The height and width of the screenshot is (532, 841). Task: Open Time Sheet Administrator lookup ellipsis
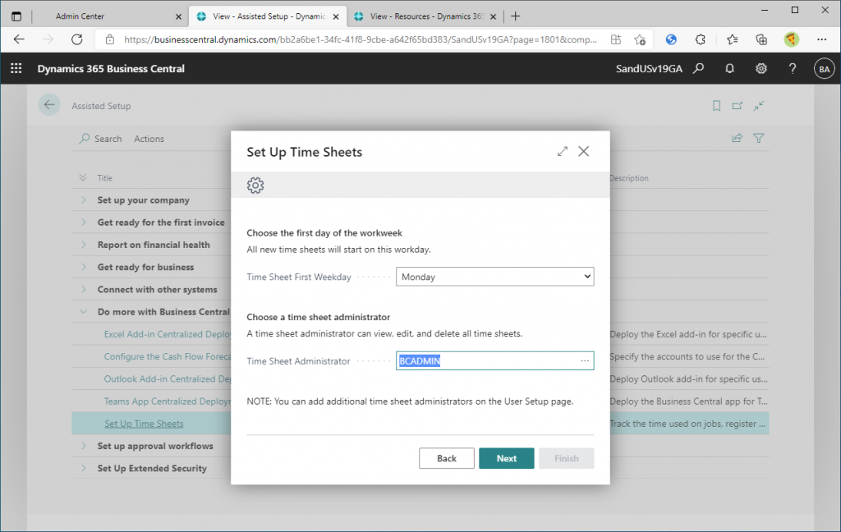coord(585,361)
